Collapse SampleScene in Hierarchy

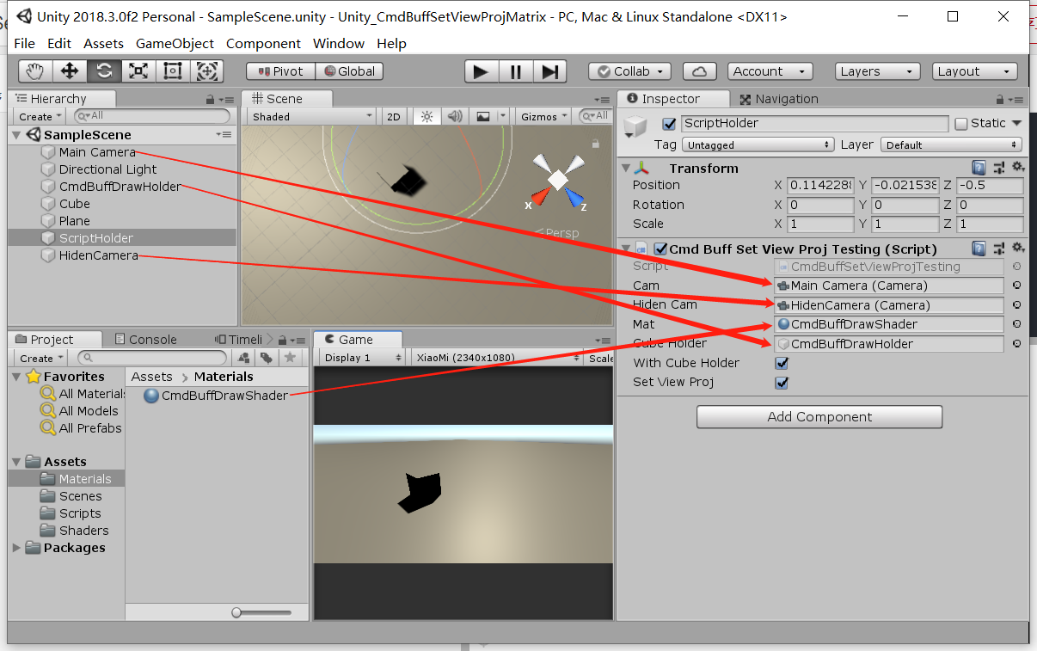click(16, 135)
